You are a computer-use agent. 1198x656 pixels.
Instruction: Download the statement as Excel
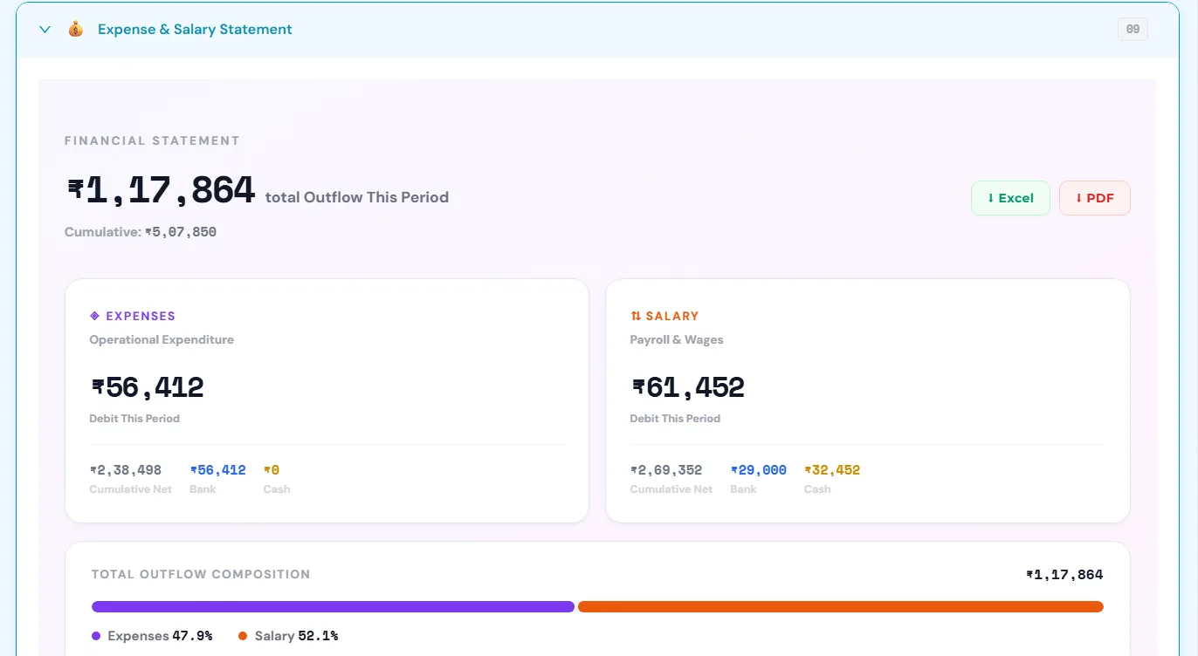coord(1010,198)
